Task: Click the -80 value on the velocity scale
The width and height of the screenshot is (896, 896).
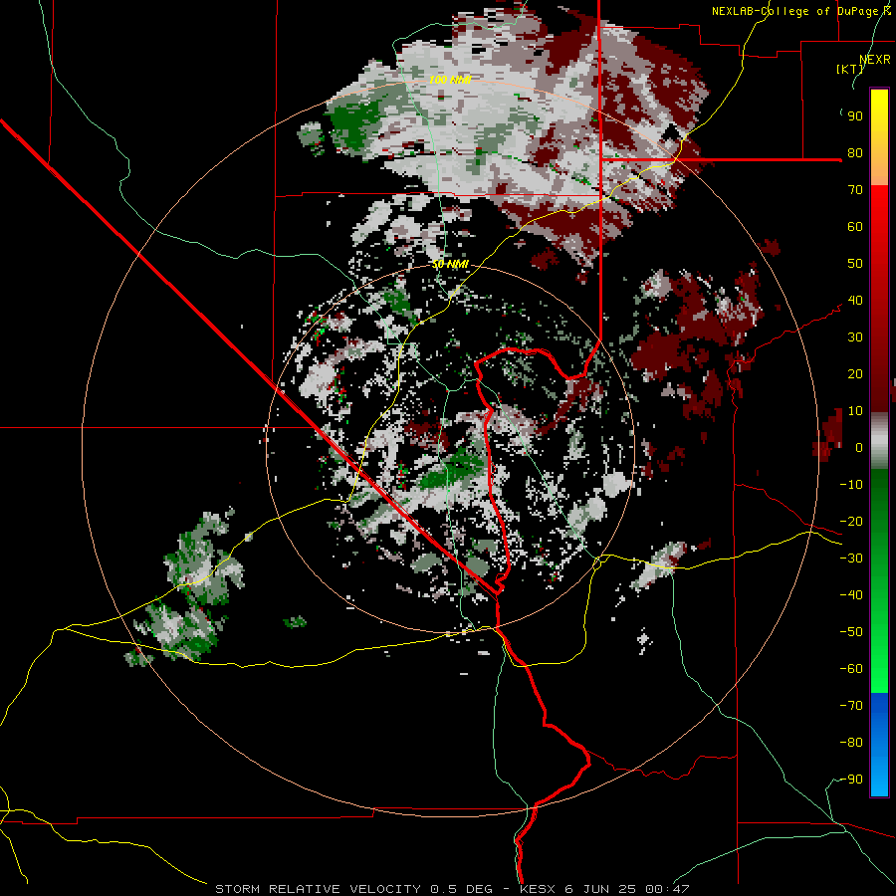Action: click(851, 743)
